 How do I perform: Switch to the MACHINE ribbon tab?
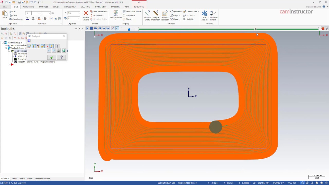click(115, 7)
